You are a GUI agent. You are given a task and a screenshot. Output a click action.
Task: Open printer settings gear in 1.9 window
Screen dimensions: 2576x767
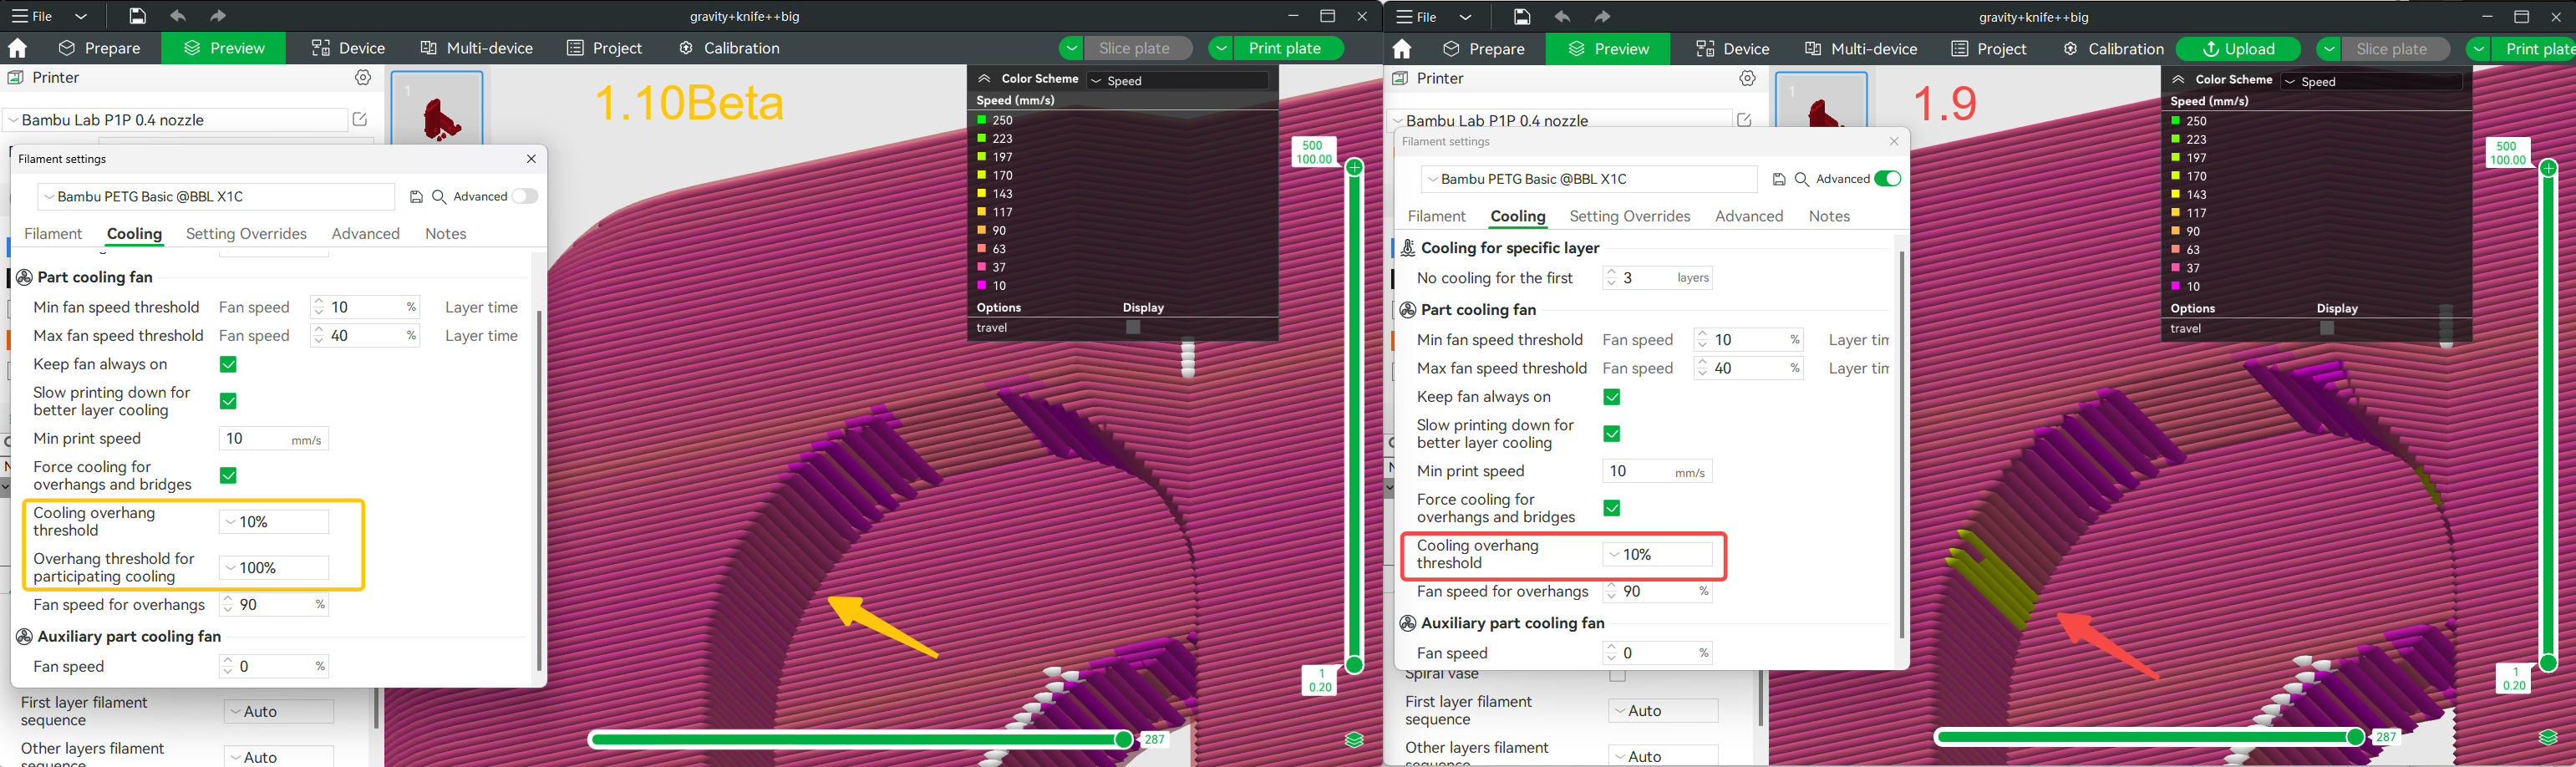(x=1747, y=78)
